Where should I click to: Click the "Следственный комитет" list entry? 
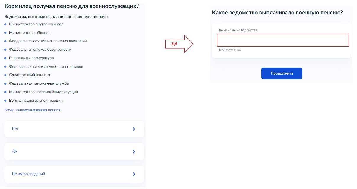point(30,75)
